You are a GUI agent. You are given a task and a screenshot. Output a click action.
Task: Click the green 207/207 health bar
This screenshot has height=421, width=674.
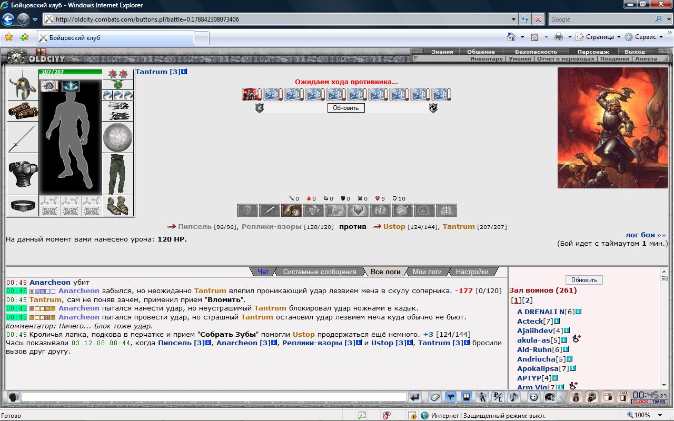(71, 72)
